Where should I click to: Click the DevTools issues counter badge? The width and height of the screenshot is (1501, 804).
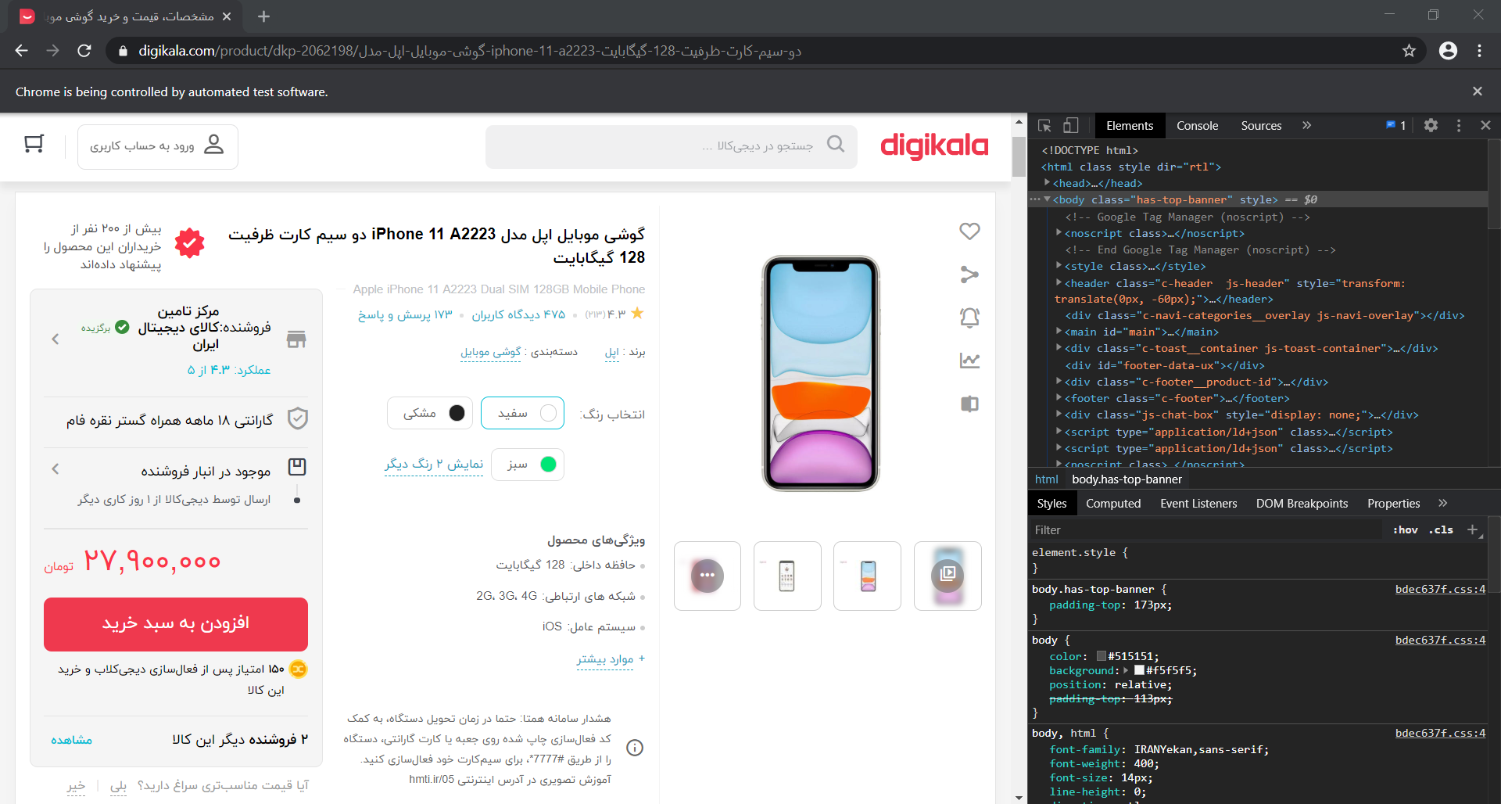pyautogui.click(x=1396, y=125)
